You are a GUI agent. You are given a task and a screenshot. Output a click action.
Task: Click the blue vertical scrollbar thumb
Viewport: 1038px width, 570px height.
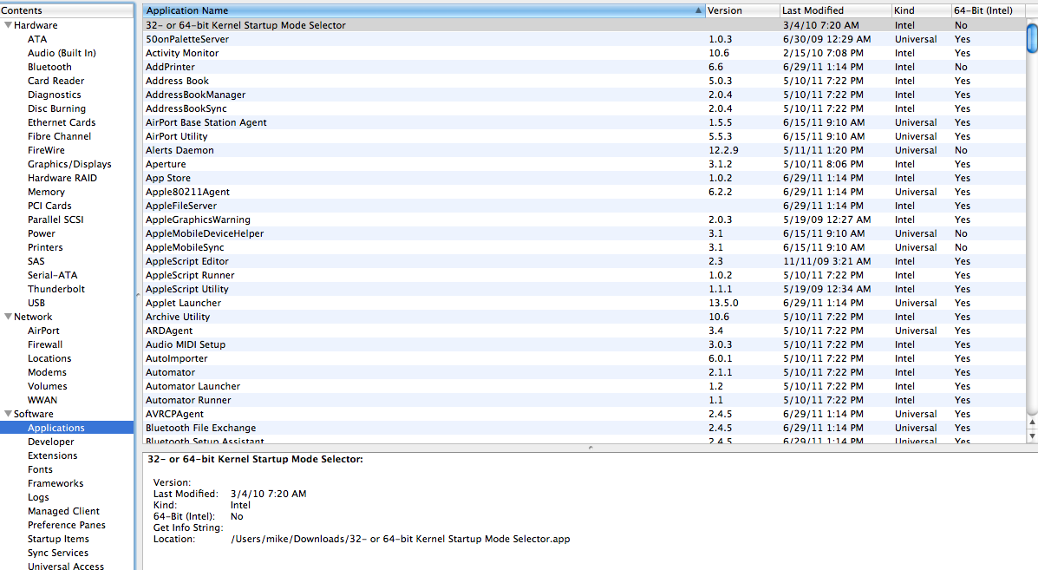point(1032,37)
